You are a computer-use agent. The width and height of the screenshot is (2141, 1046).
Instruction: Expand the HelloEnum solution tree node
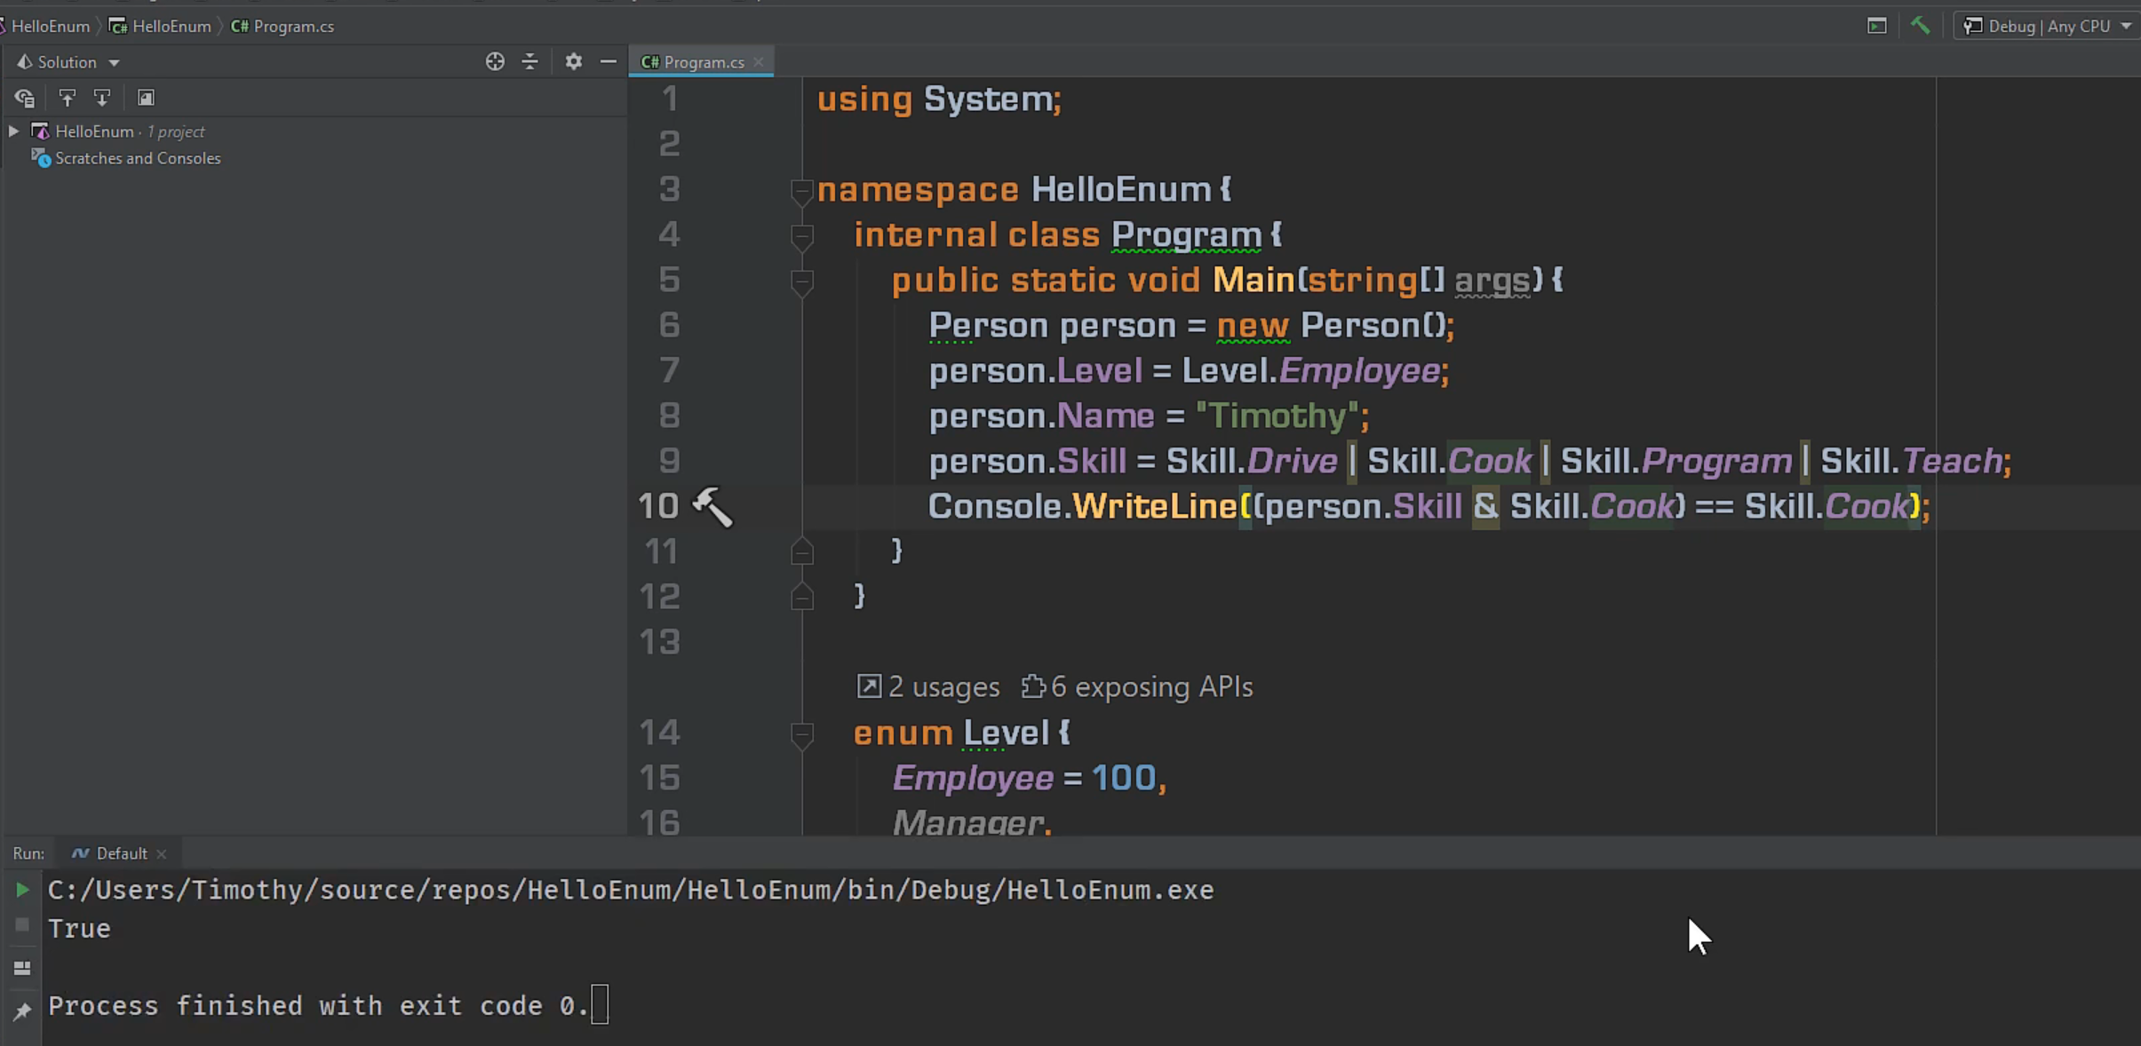[x=13, y=131]
